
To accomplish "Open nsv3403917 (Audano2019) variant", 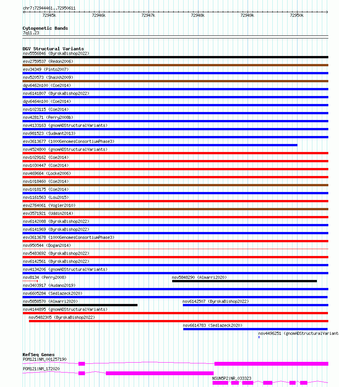I will (49, 285).
